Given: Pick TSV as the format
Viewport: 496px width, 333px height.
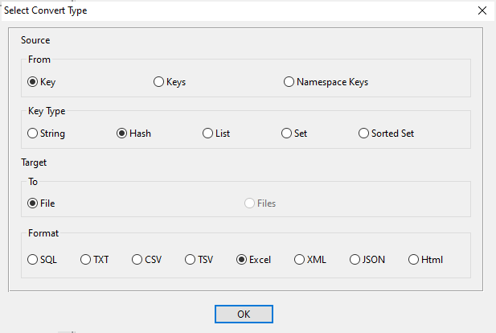Looking at the screenshot, I should pyautogui.click(x=191, y=260).
